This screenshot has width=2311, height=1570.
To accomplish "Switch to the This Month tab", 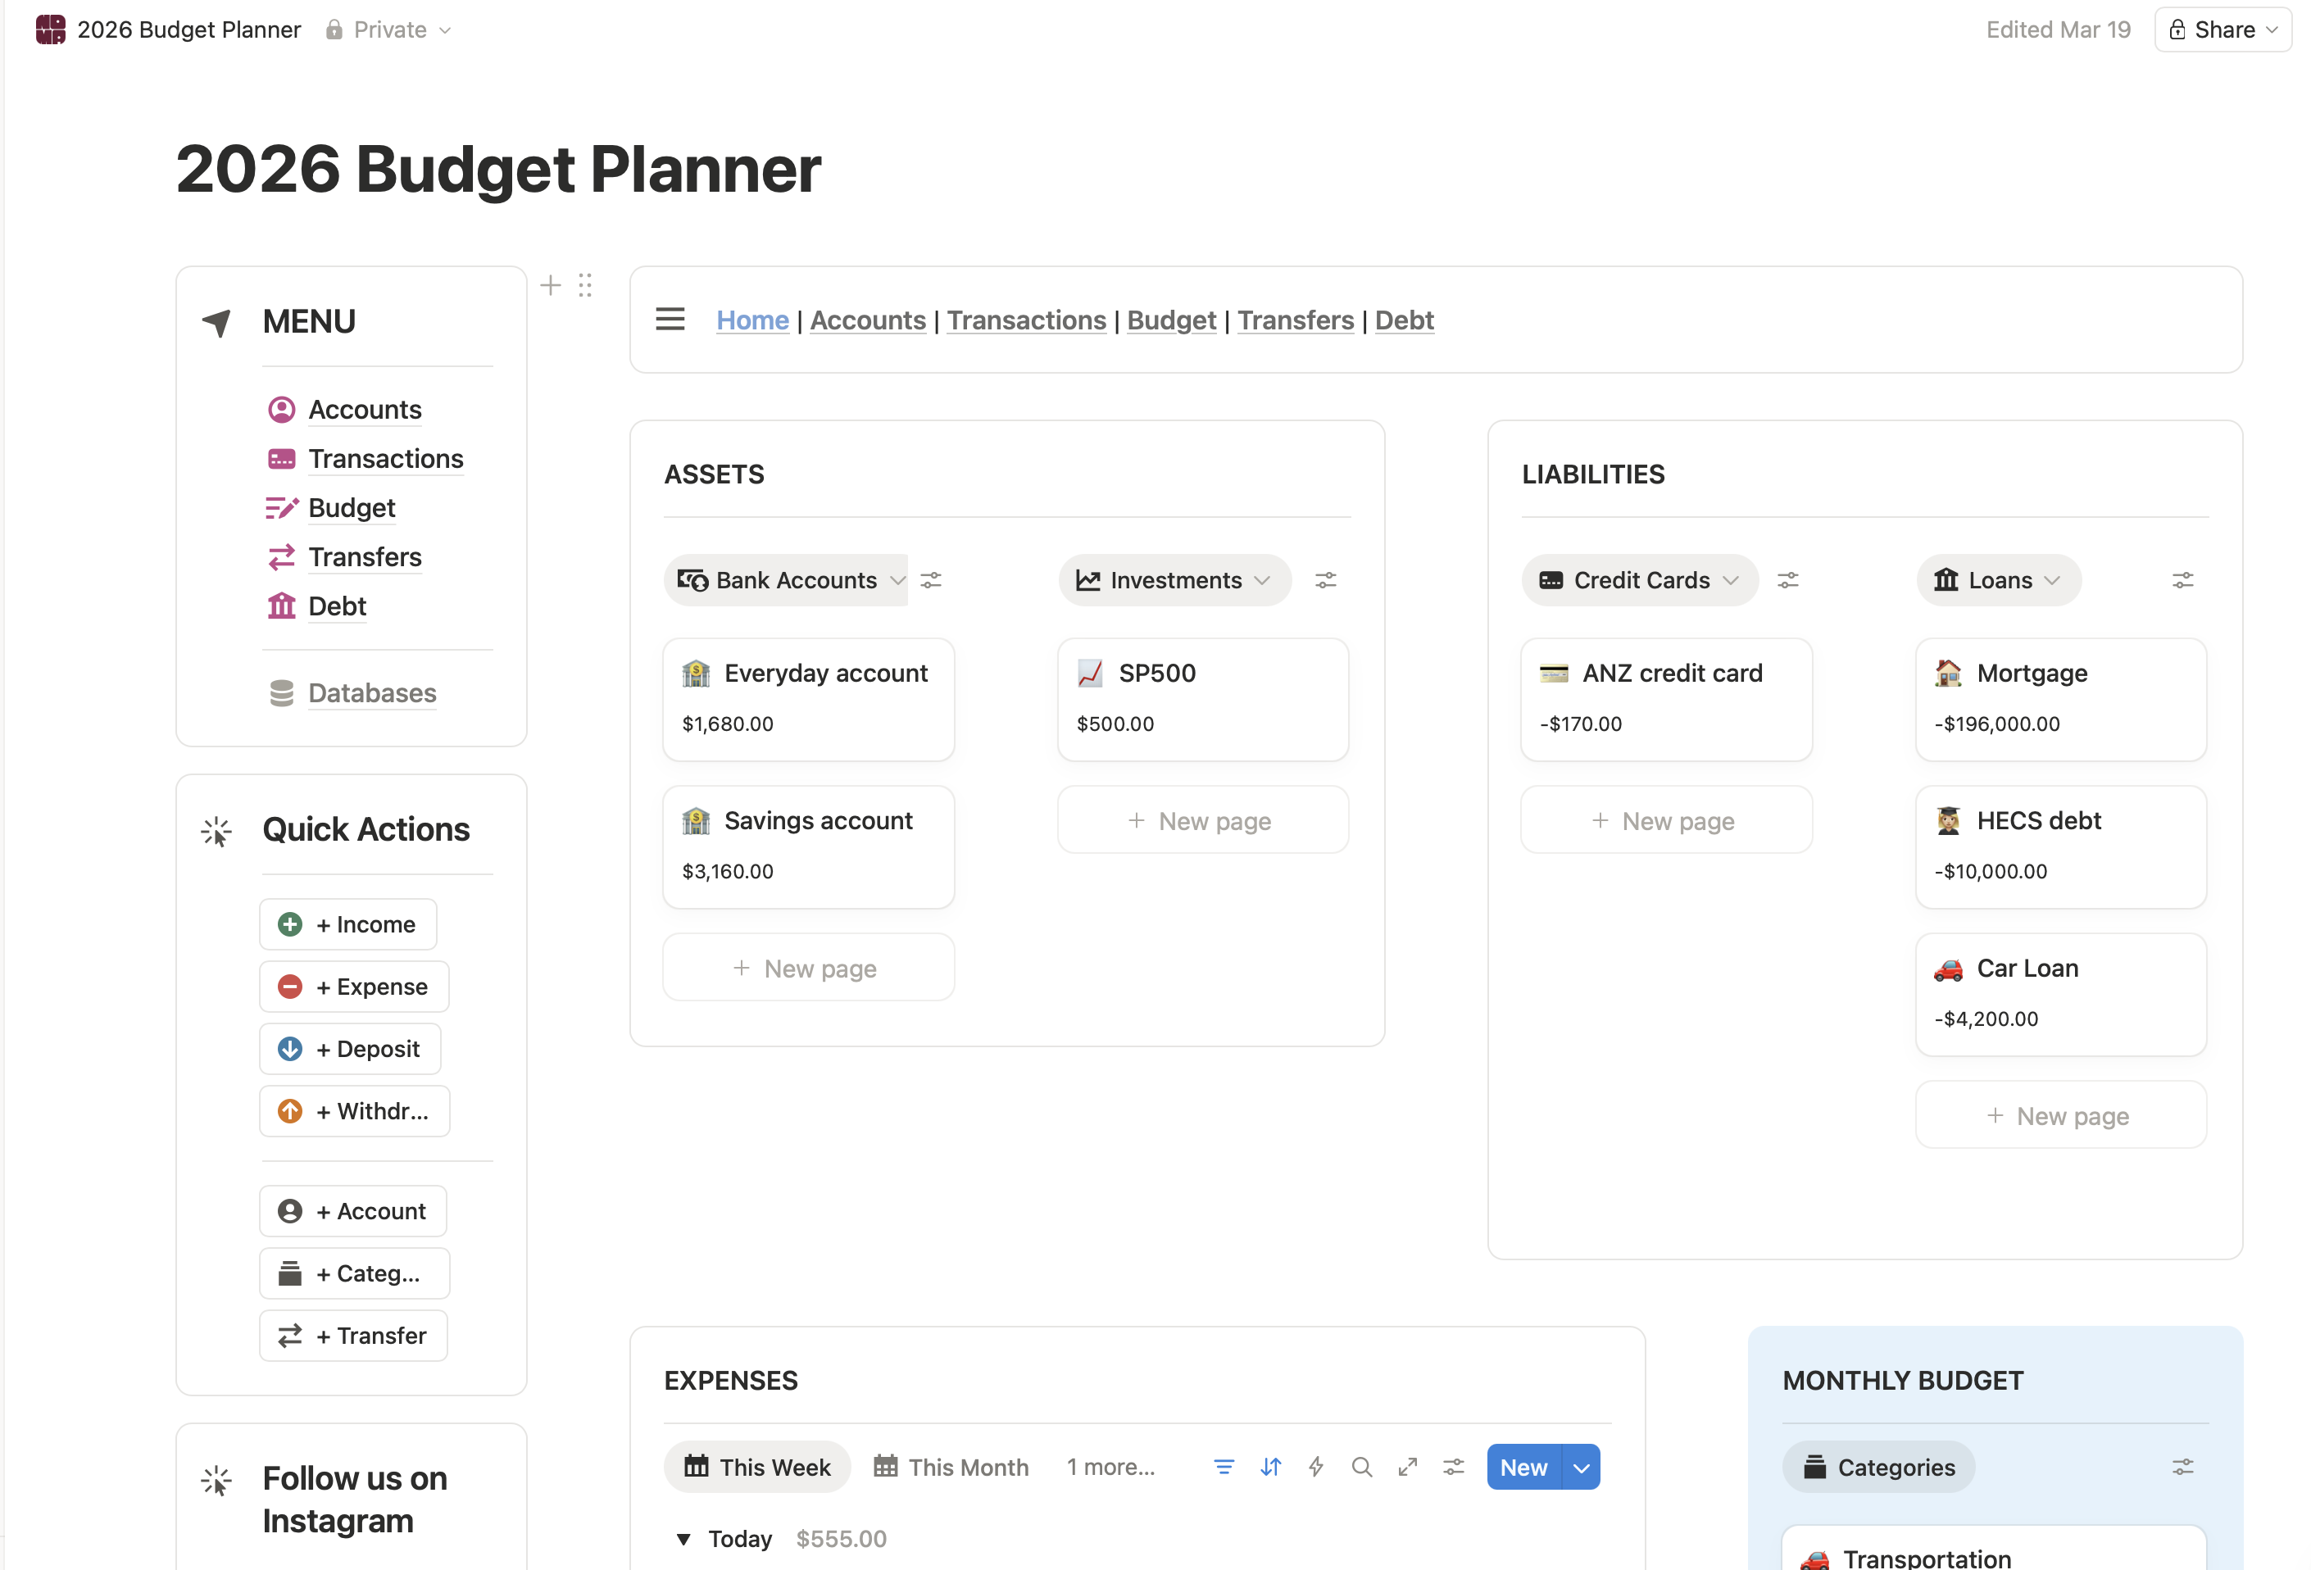I will 950,1467.
